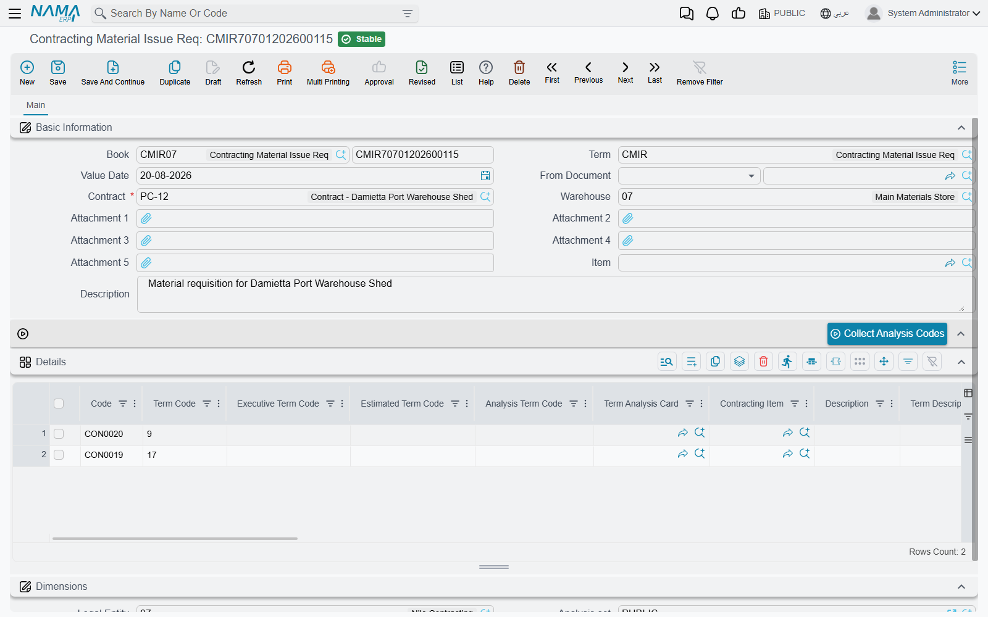This screenshot has width=988, height=617.
Task: Open the More actions menu
Action: (x=960, y=73)
